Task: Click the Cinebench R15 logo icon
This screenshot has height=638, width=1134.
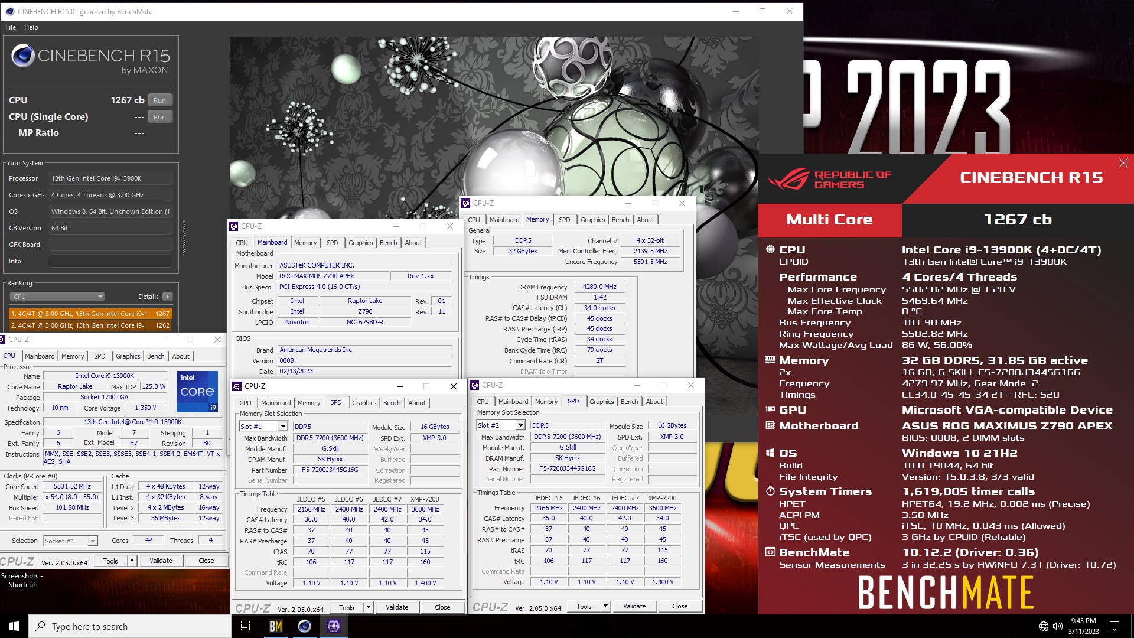Action: pos(23,56)
